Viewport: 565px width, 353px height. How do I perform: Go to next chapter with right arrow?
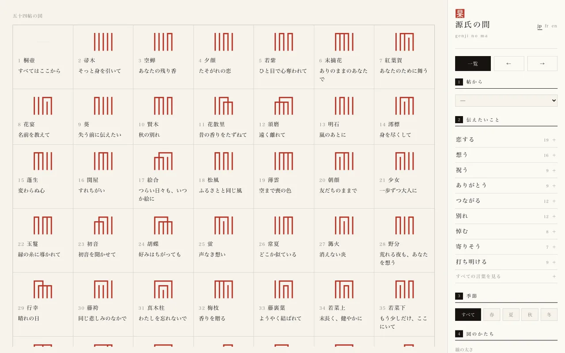542,64
